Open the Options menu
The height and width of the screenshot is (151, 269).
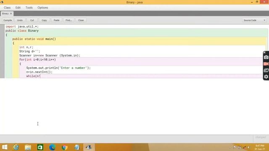43,8
